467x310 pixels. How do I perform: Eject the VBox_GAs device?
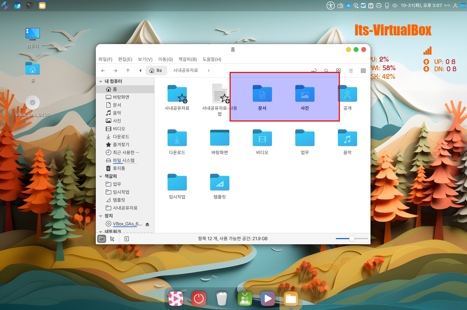point(147,224)
